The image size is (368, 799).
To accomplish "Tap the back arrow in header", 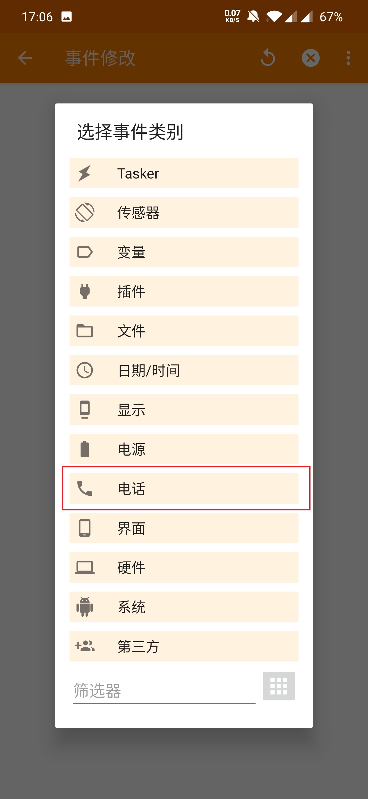I will (x=25, y=58).
